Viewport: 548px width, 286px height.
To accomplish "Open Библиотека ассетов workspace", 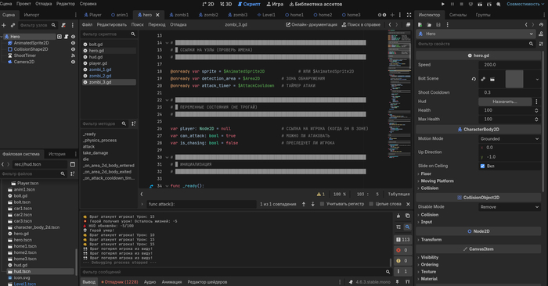I will [316, 4].
